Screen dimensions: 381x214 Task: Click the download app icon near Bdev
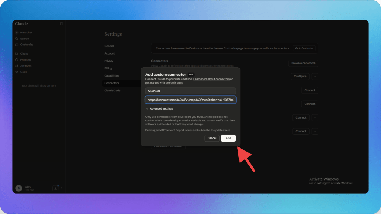coord(55,188)
